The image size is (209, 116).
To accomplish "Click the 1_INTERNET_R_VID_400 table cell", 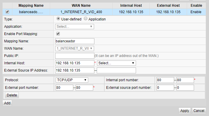I will 81,12.
